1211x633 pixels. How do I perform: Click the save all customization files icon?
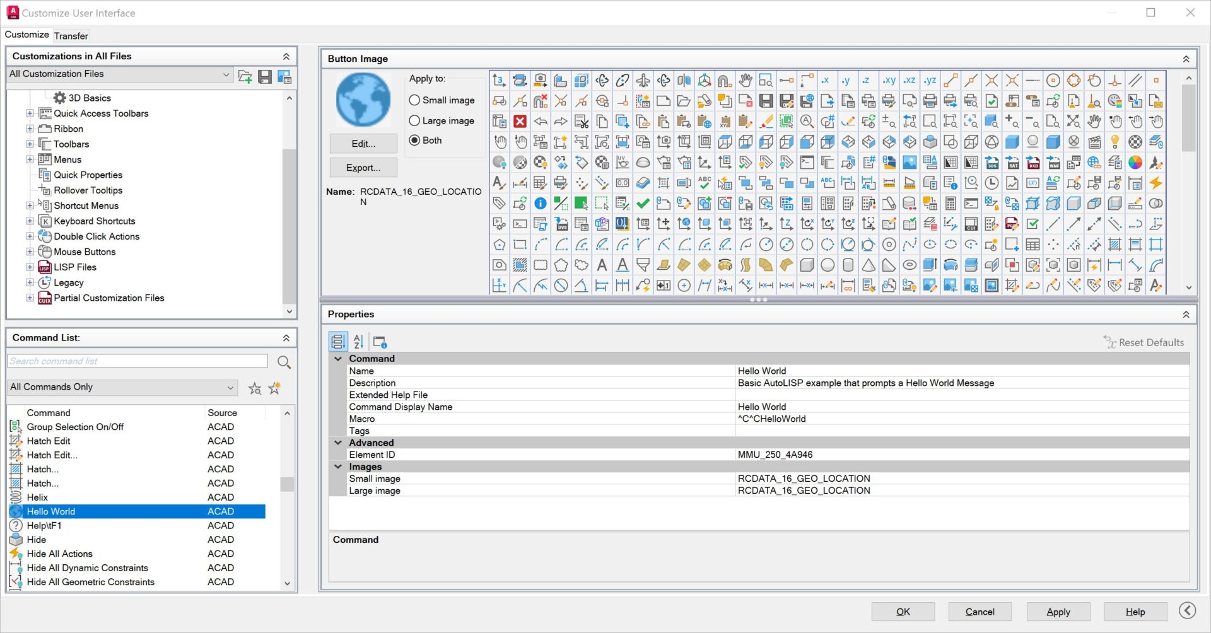coord(265,77)
